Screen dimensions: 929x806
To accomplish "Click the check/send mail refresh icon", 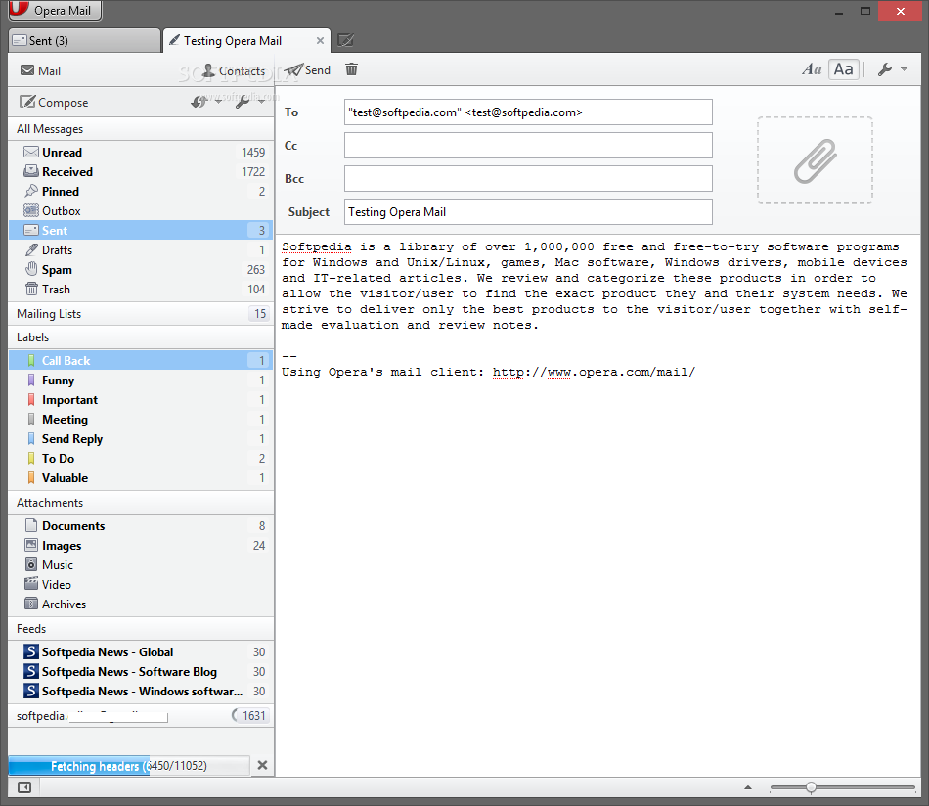I will (199, 102).
